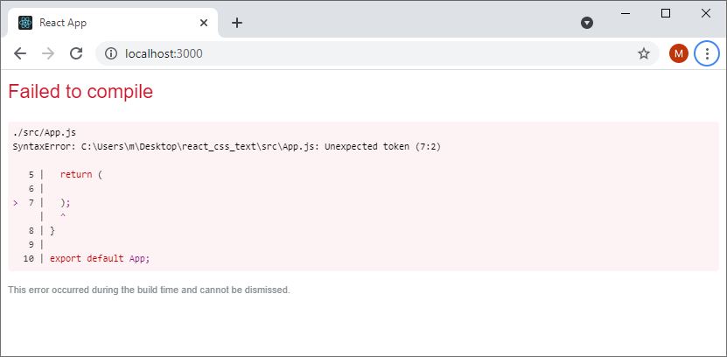View site information icon in address bar
Image resolution: width=727 pixels, height=357 pixels.
tap(111, 53)
